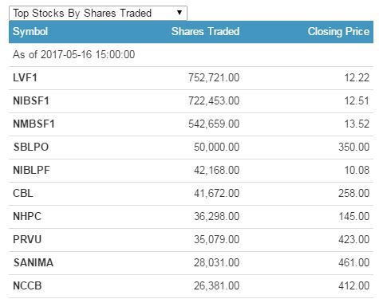Open the NIBSF1 stock symbol
The height and width of the screenshot is (299, 379).
point(31,101)
